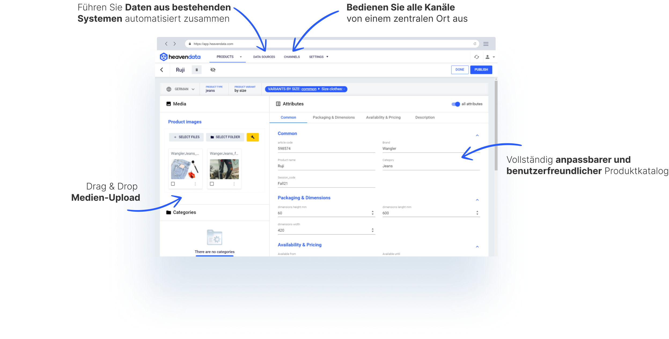
Task: Click the sync refresh icon in header
Action: tap(476, 57)
